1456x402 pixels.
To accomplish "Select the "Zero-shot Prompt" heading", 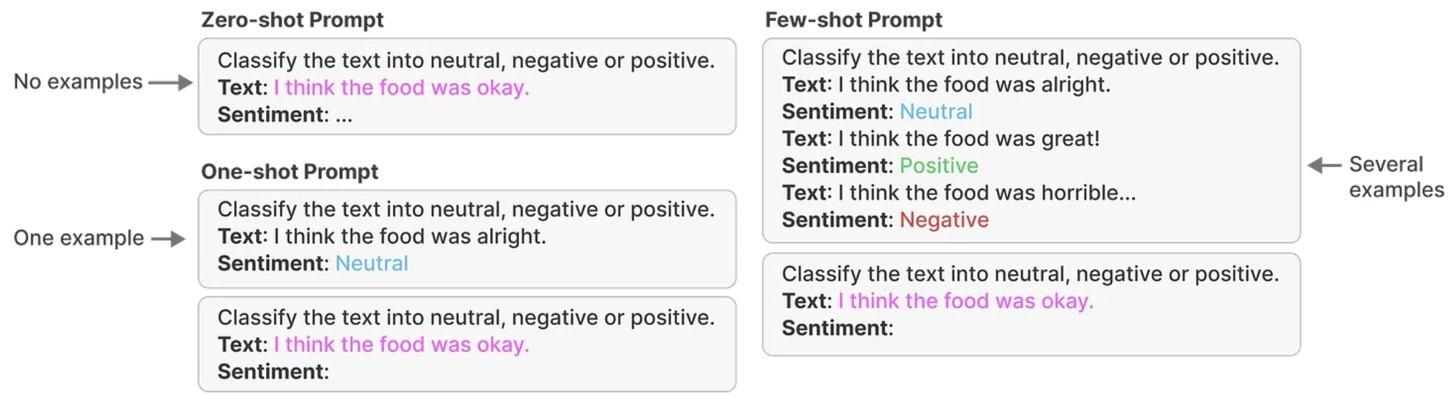I will [x=292, y=20].
